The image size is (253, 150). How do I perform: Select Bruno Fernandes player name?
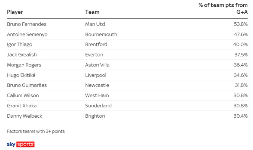coord(27,24)
